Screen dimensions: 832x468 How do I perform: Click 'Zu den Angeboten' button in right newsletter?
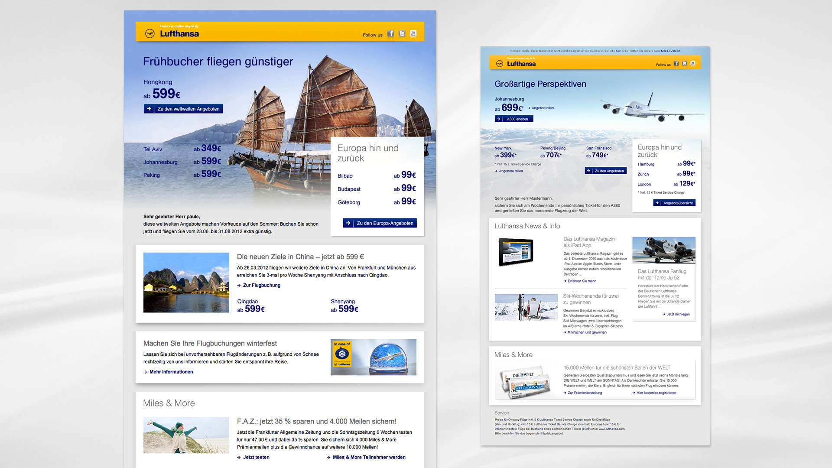pos(605,171)
